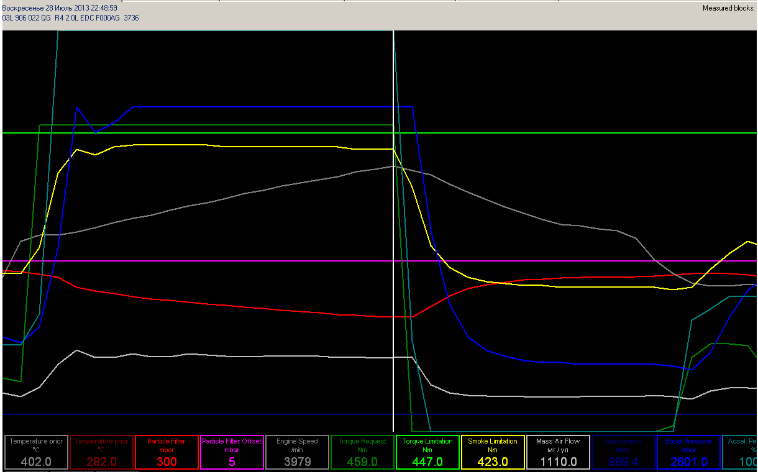Select the magenta Particle Filter Offset box
Screen dimensions: 758x474
[x=232, y=452]
